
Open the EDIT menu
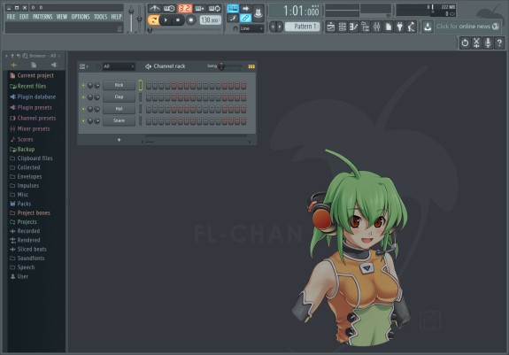[24, 17]
